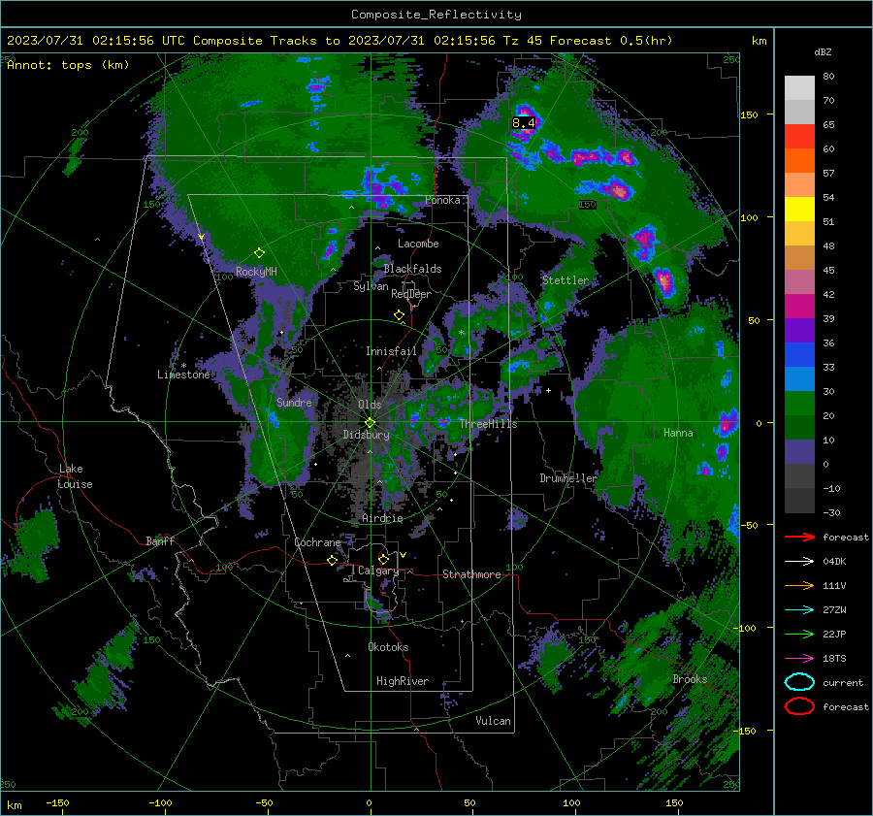
Task: Click the light gray 80 dBZ swatch
Action: pos(799,87)
